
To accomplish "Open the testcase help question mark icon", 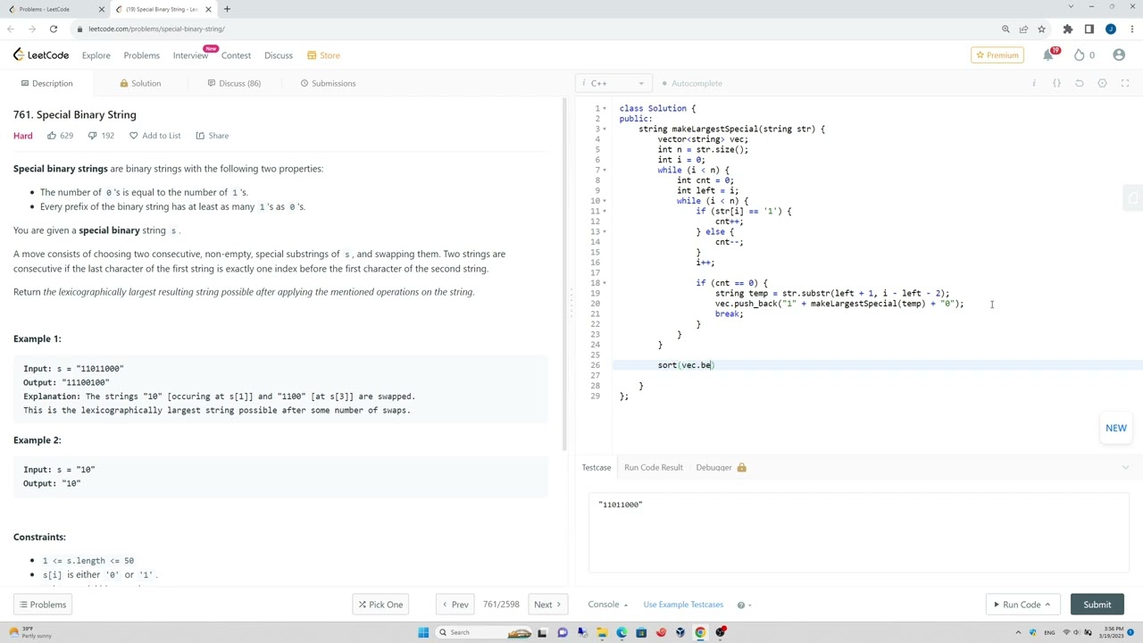I will [x=741, y=605].
